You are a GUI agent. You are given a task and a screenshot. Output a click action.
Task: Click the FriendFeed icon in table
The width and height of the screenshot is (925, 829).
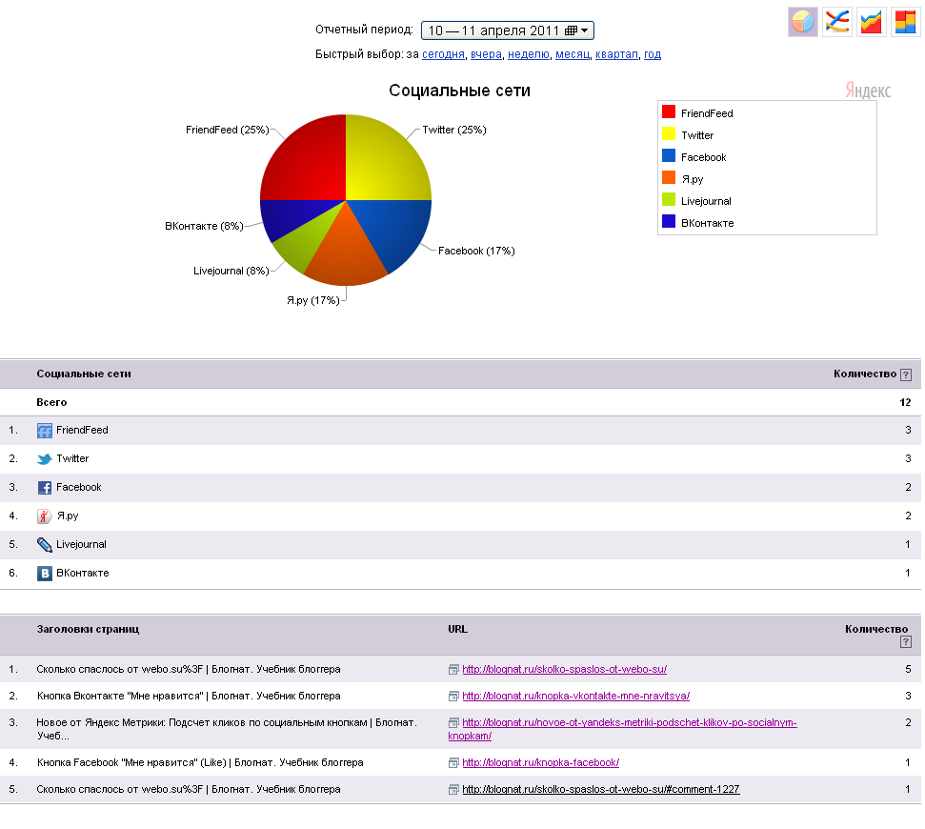point(44,431)
